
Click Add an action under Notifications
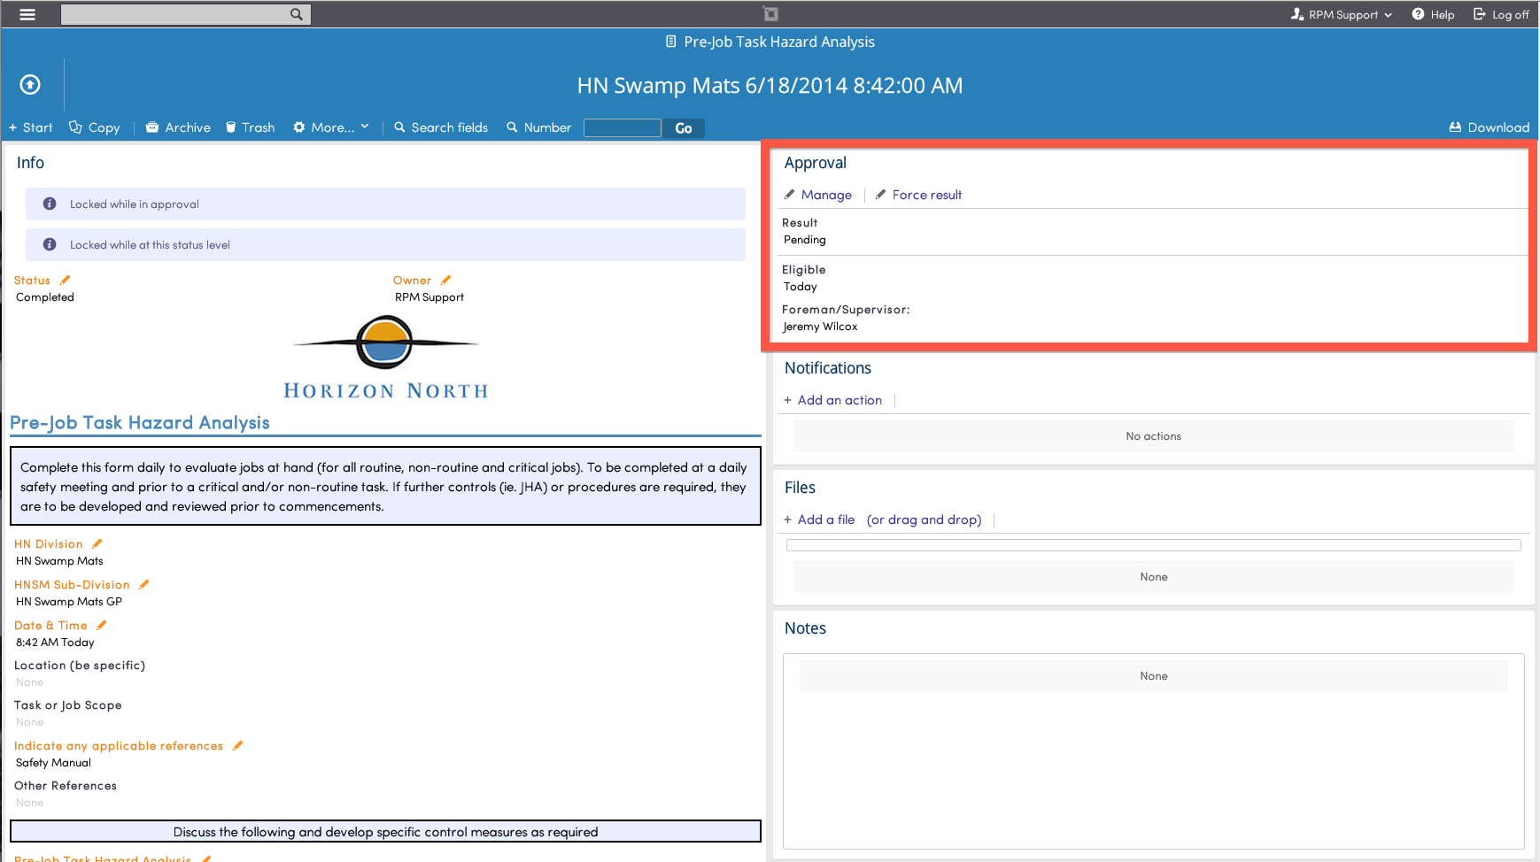pyautogui.click(x=833, y=400)
